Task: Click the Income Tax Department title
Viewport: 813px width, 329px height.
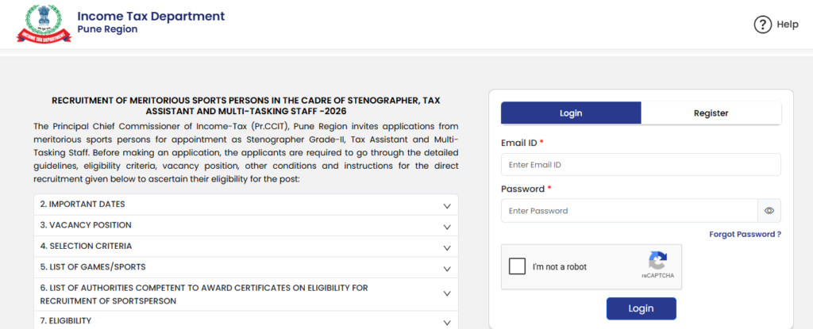Action: coord(151,16)
